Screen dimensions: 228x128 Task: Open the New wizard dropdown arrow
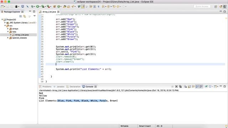tap(5, 7)
